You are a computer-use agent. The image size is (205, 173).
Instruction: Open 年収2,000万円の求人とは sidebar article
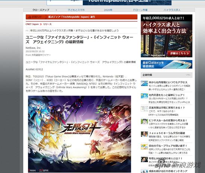tap(165, 158)
